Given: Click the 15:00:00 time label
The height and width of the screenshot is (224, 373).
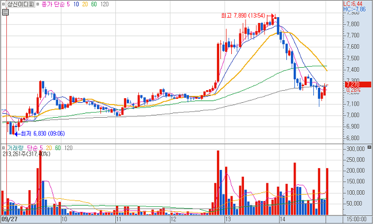Looking at the screenshot, I should coord(356,219).
